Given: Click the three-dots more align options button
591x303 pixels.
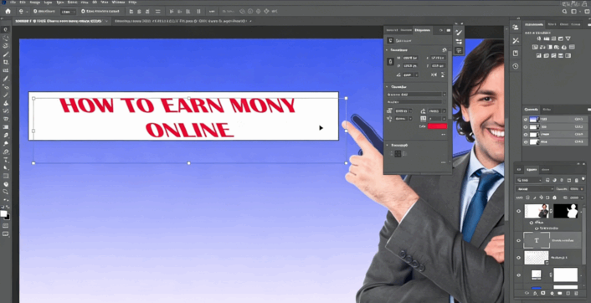Looking at the screenshot, I should click(212, 12).
